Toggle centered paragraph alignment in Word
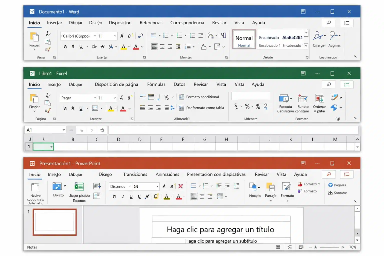 pos(162,46)
